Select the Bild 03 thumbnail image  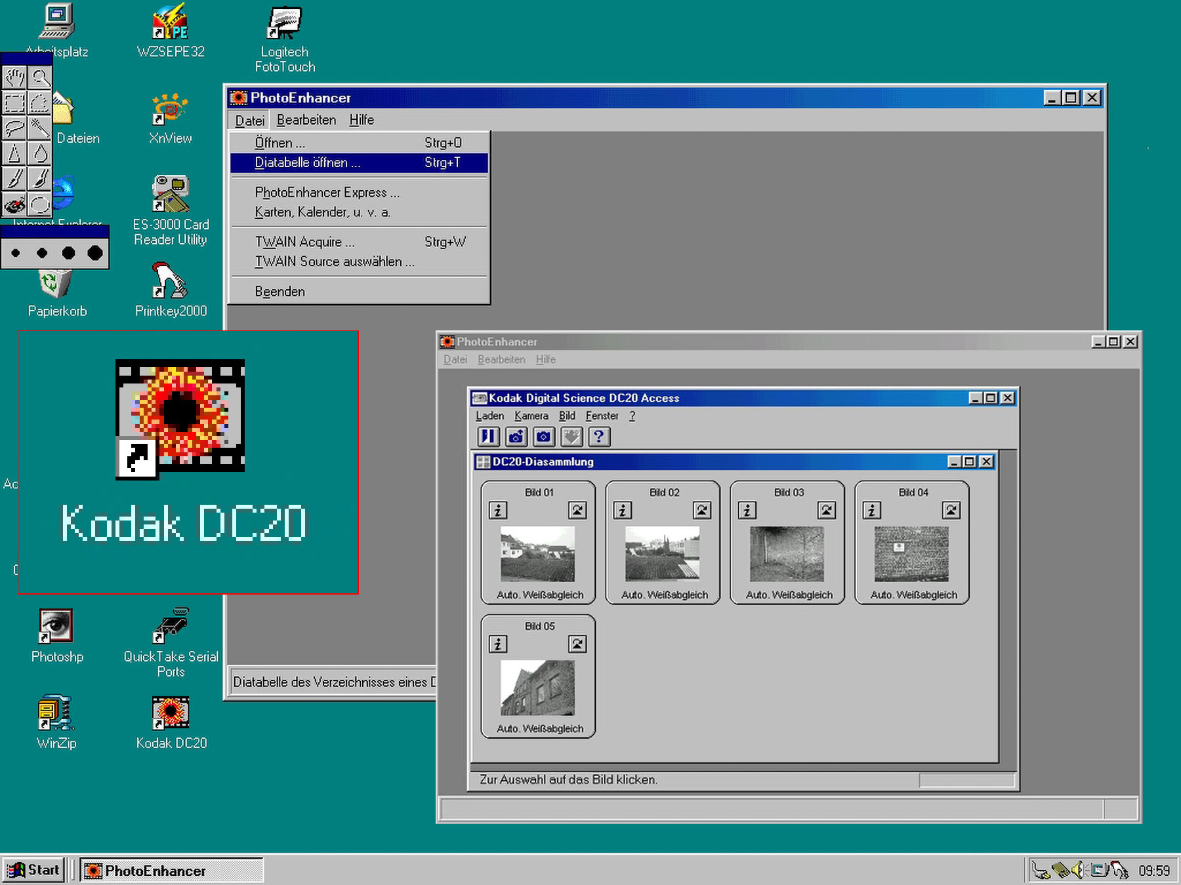(787, 554)
